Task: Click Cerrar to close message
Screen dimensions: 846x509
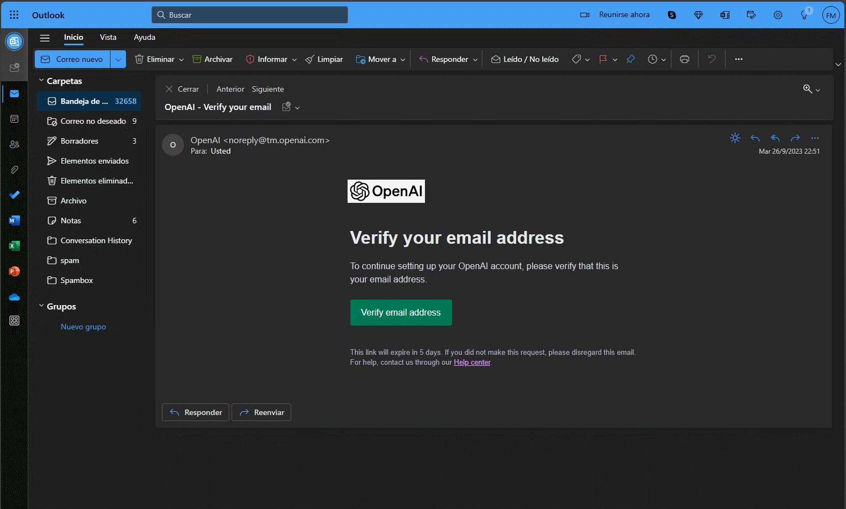Action: [x=182, y=89]
